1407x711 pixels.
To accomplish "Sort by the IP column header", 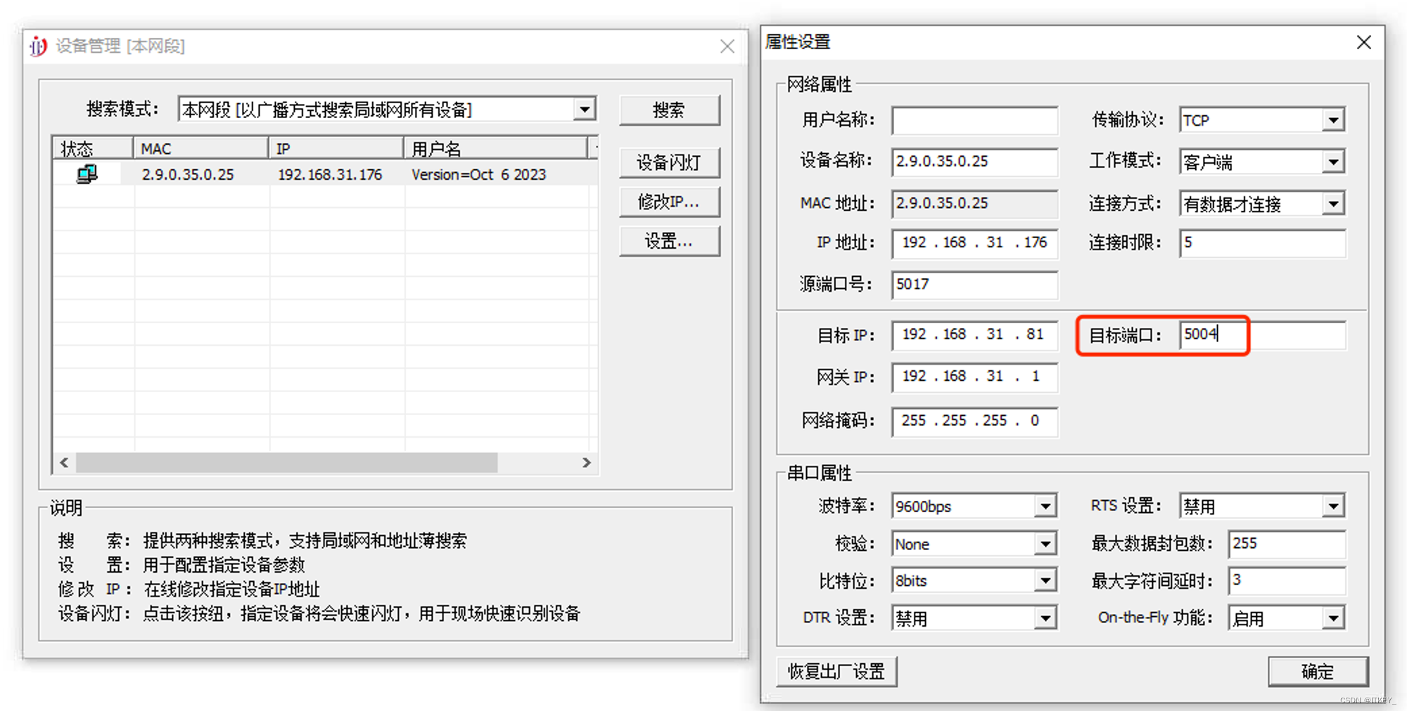I will [x=336, y=148].
